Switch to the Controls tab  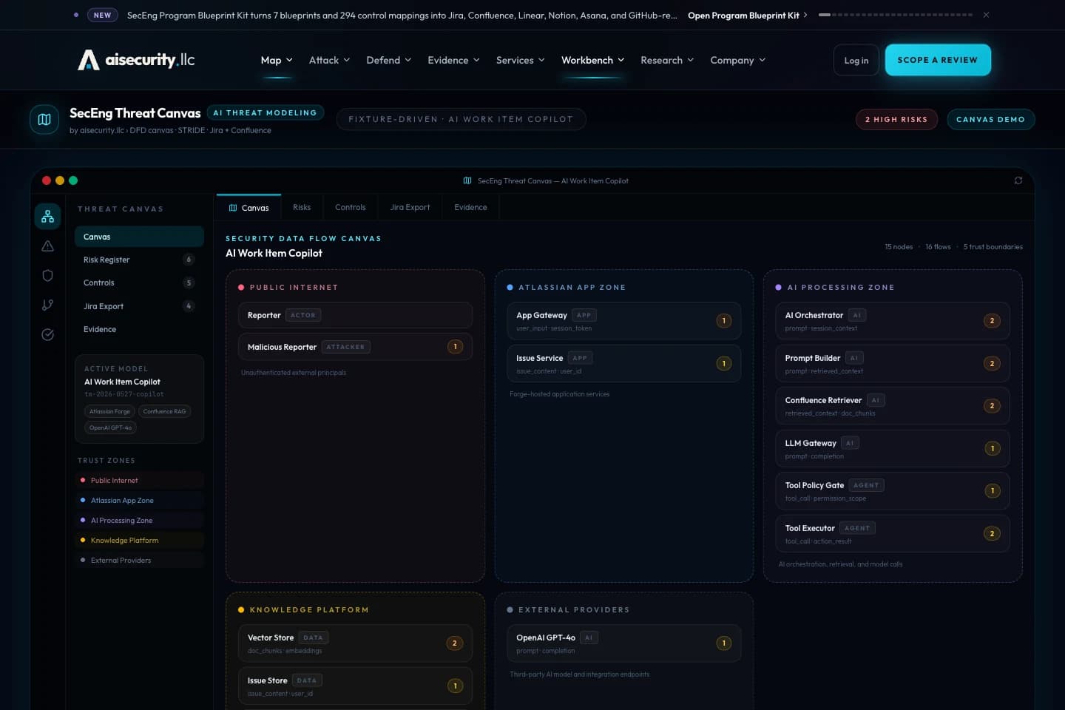click(x=350, y=208)
